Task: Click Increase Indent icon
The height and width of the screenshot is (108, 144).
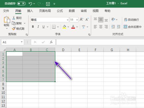Action: point(118,26)
